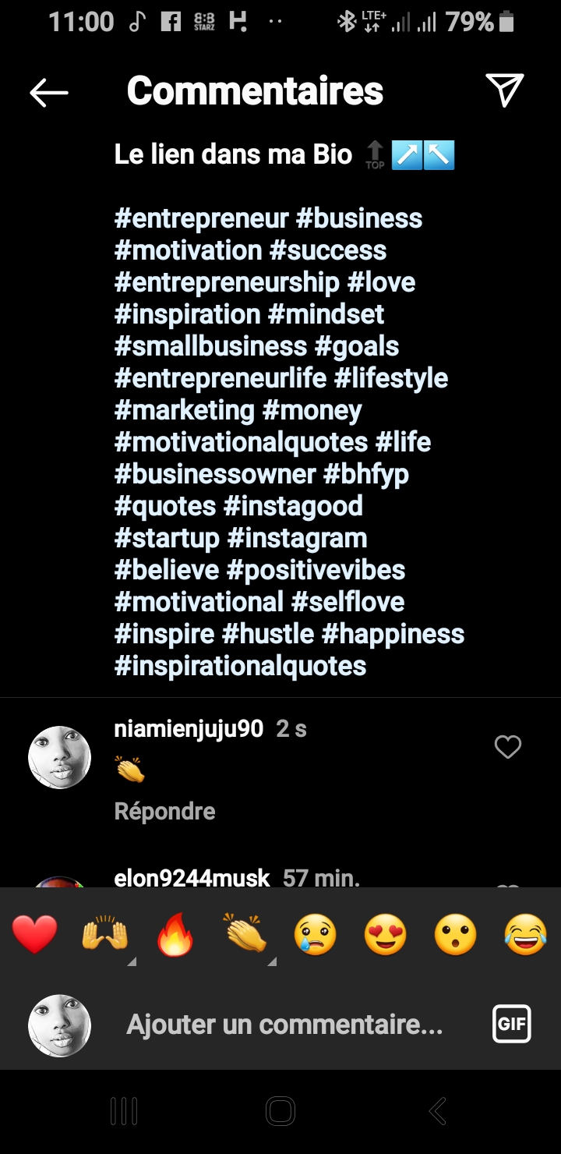Tap niamienjuju90's comment profile picture

click(60, 757)
